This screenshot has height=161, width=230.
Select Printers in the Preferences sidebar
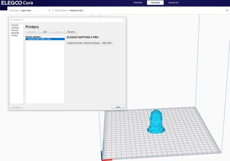pyautogui.click(x=15, y=30)
